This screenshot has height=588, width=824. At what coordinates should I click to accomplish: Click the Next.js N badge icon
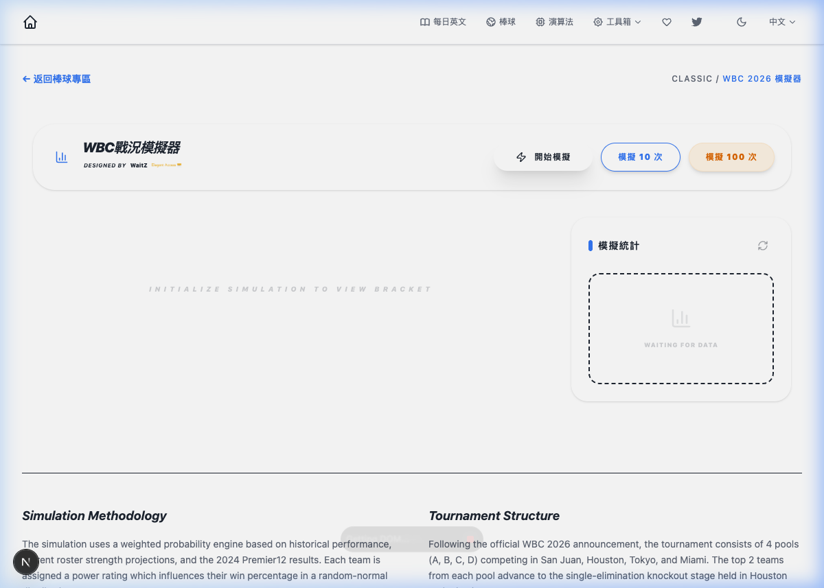26,562
